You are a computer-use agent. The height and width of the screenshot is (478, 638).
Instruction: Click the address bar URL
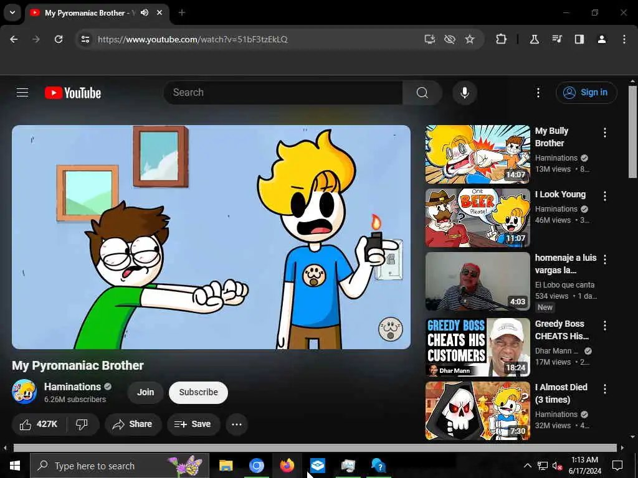193,39
